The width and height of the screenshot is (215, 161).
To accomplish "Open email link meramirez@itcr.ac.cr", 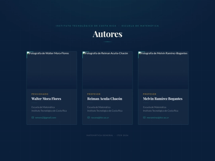I will click(x=158, y=118).
